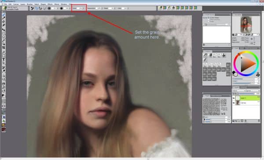The width and height of the screenshot is (264, 160).
Task: Open the Layers menu
Action: coord(23,4)
